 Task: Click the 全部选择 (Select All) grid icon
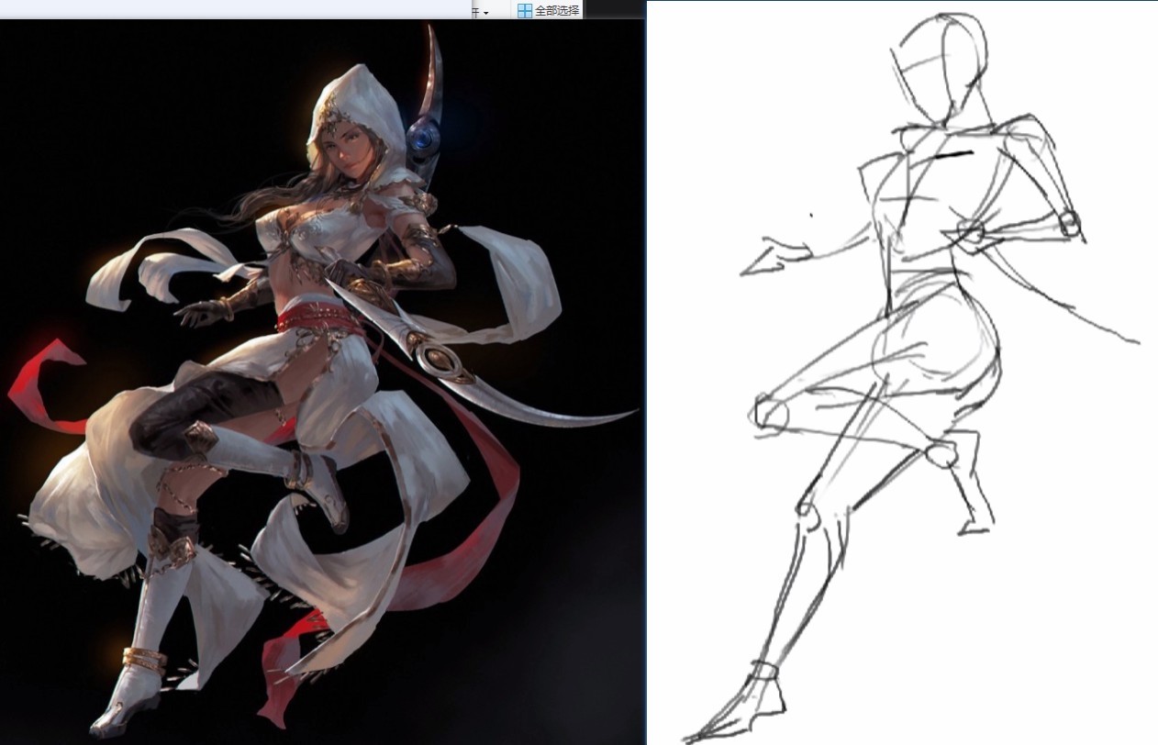click(x=525, y=10)
